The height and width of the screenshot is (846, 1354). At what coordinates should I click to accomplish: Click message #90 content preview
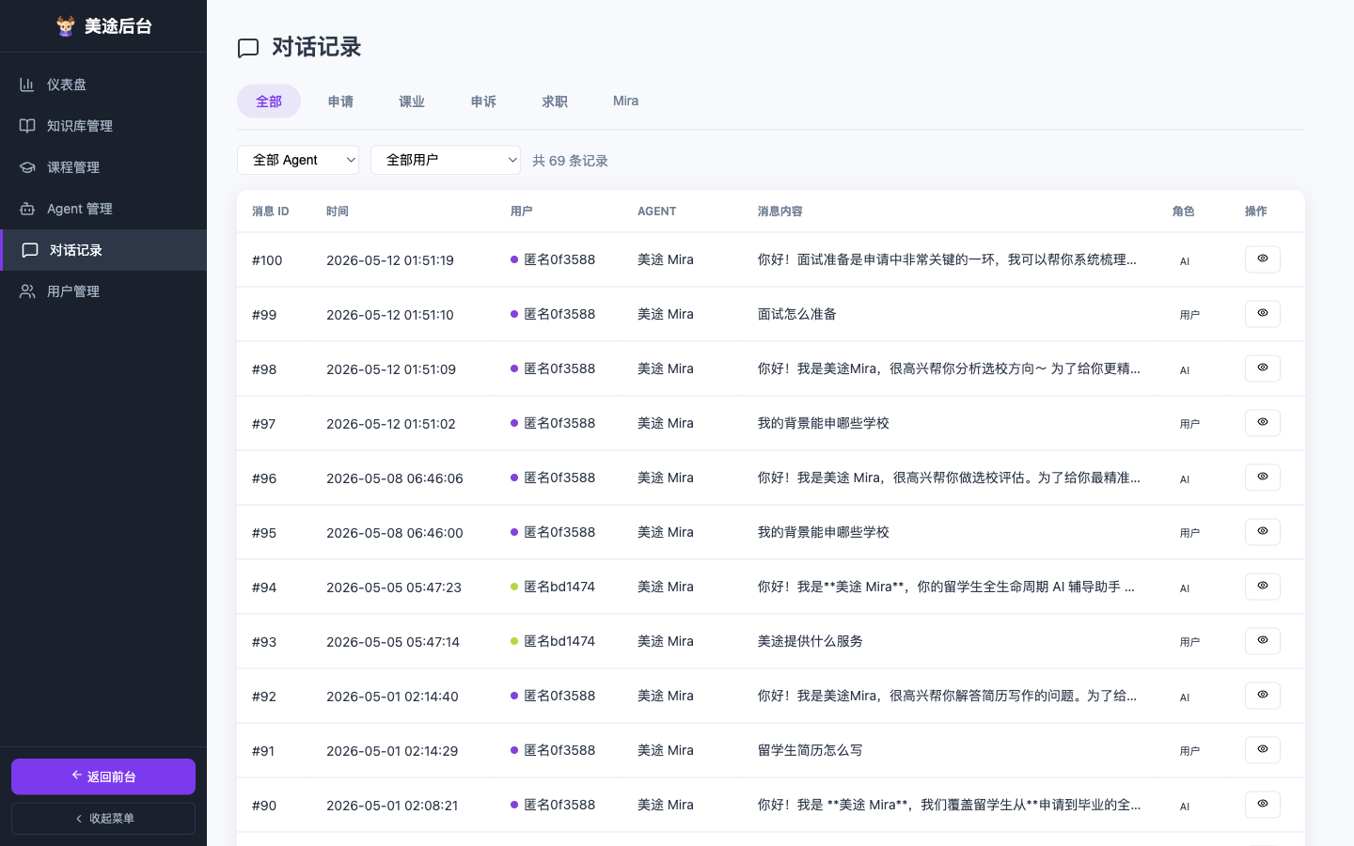[950, 805]
